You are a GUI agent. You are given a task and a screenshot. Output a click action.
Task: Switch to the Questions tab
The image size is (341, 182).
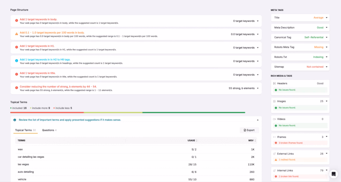coord(49,130)
